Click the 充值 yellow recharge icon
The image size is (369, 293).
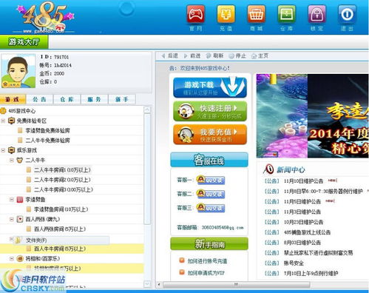coord(226,14)
